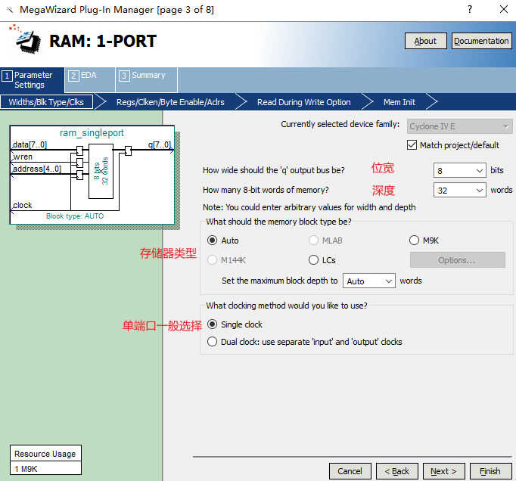The height and width of the screenshot is (481, 516).
Task: Open the About dialog
Action: pyautogui.click(x=425, y=41)
